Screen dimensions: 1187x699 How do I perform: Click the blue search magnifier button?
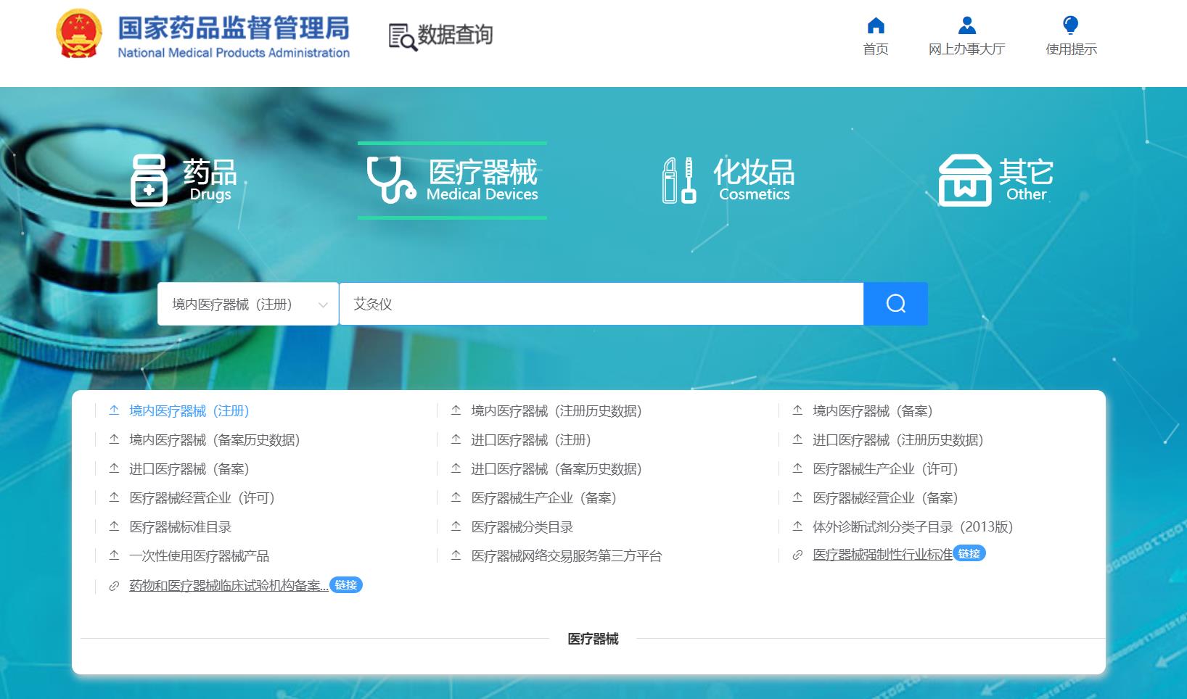point(895,303)
